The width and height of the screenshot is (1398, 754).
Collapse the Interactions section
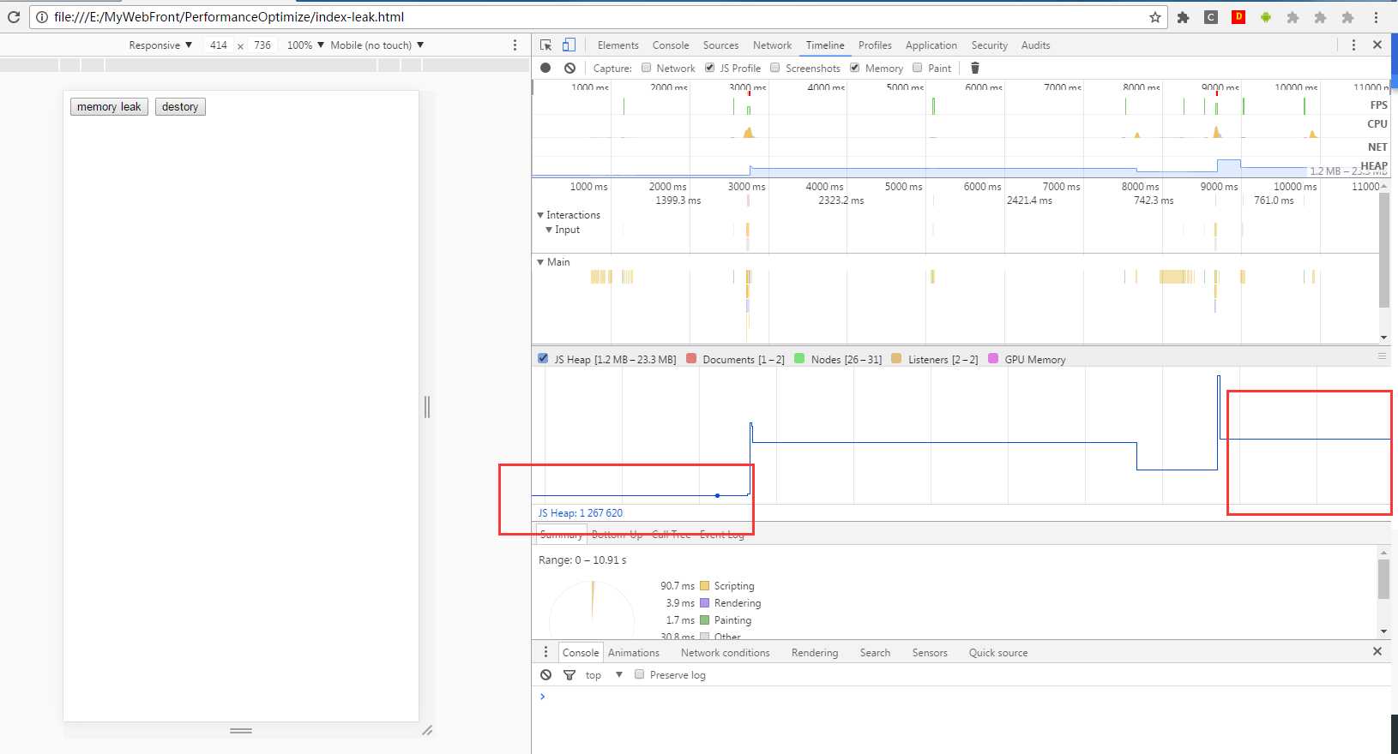click(540, 215)
